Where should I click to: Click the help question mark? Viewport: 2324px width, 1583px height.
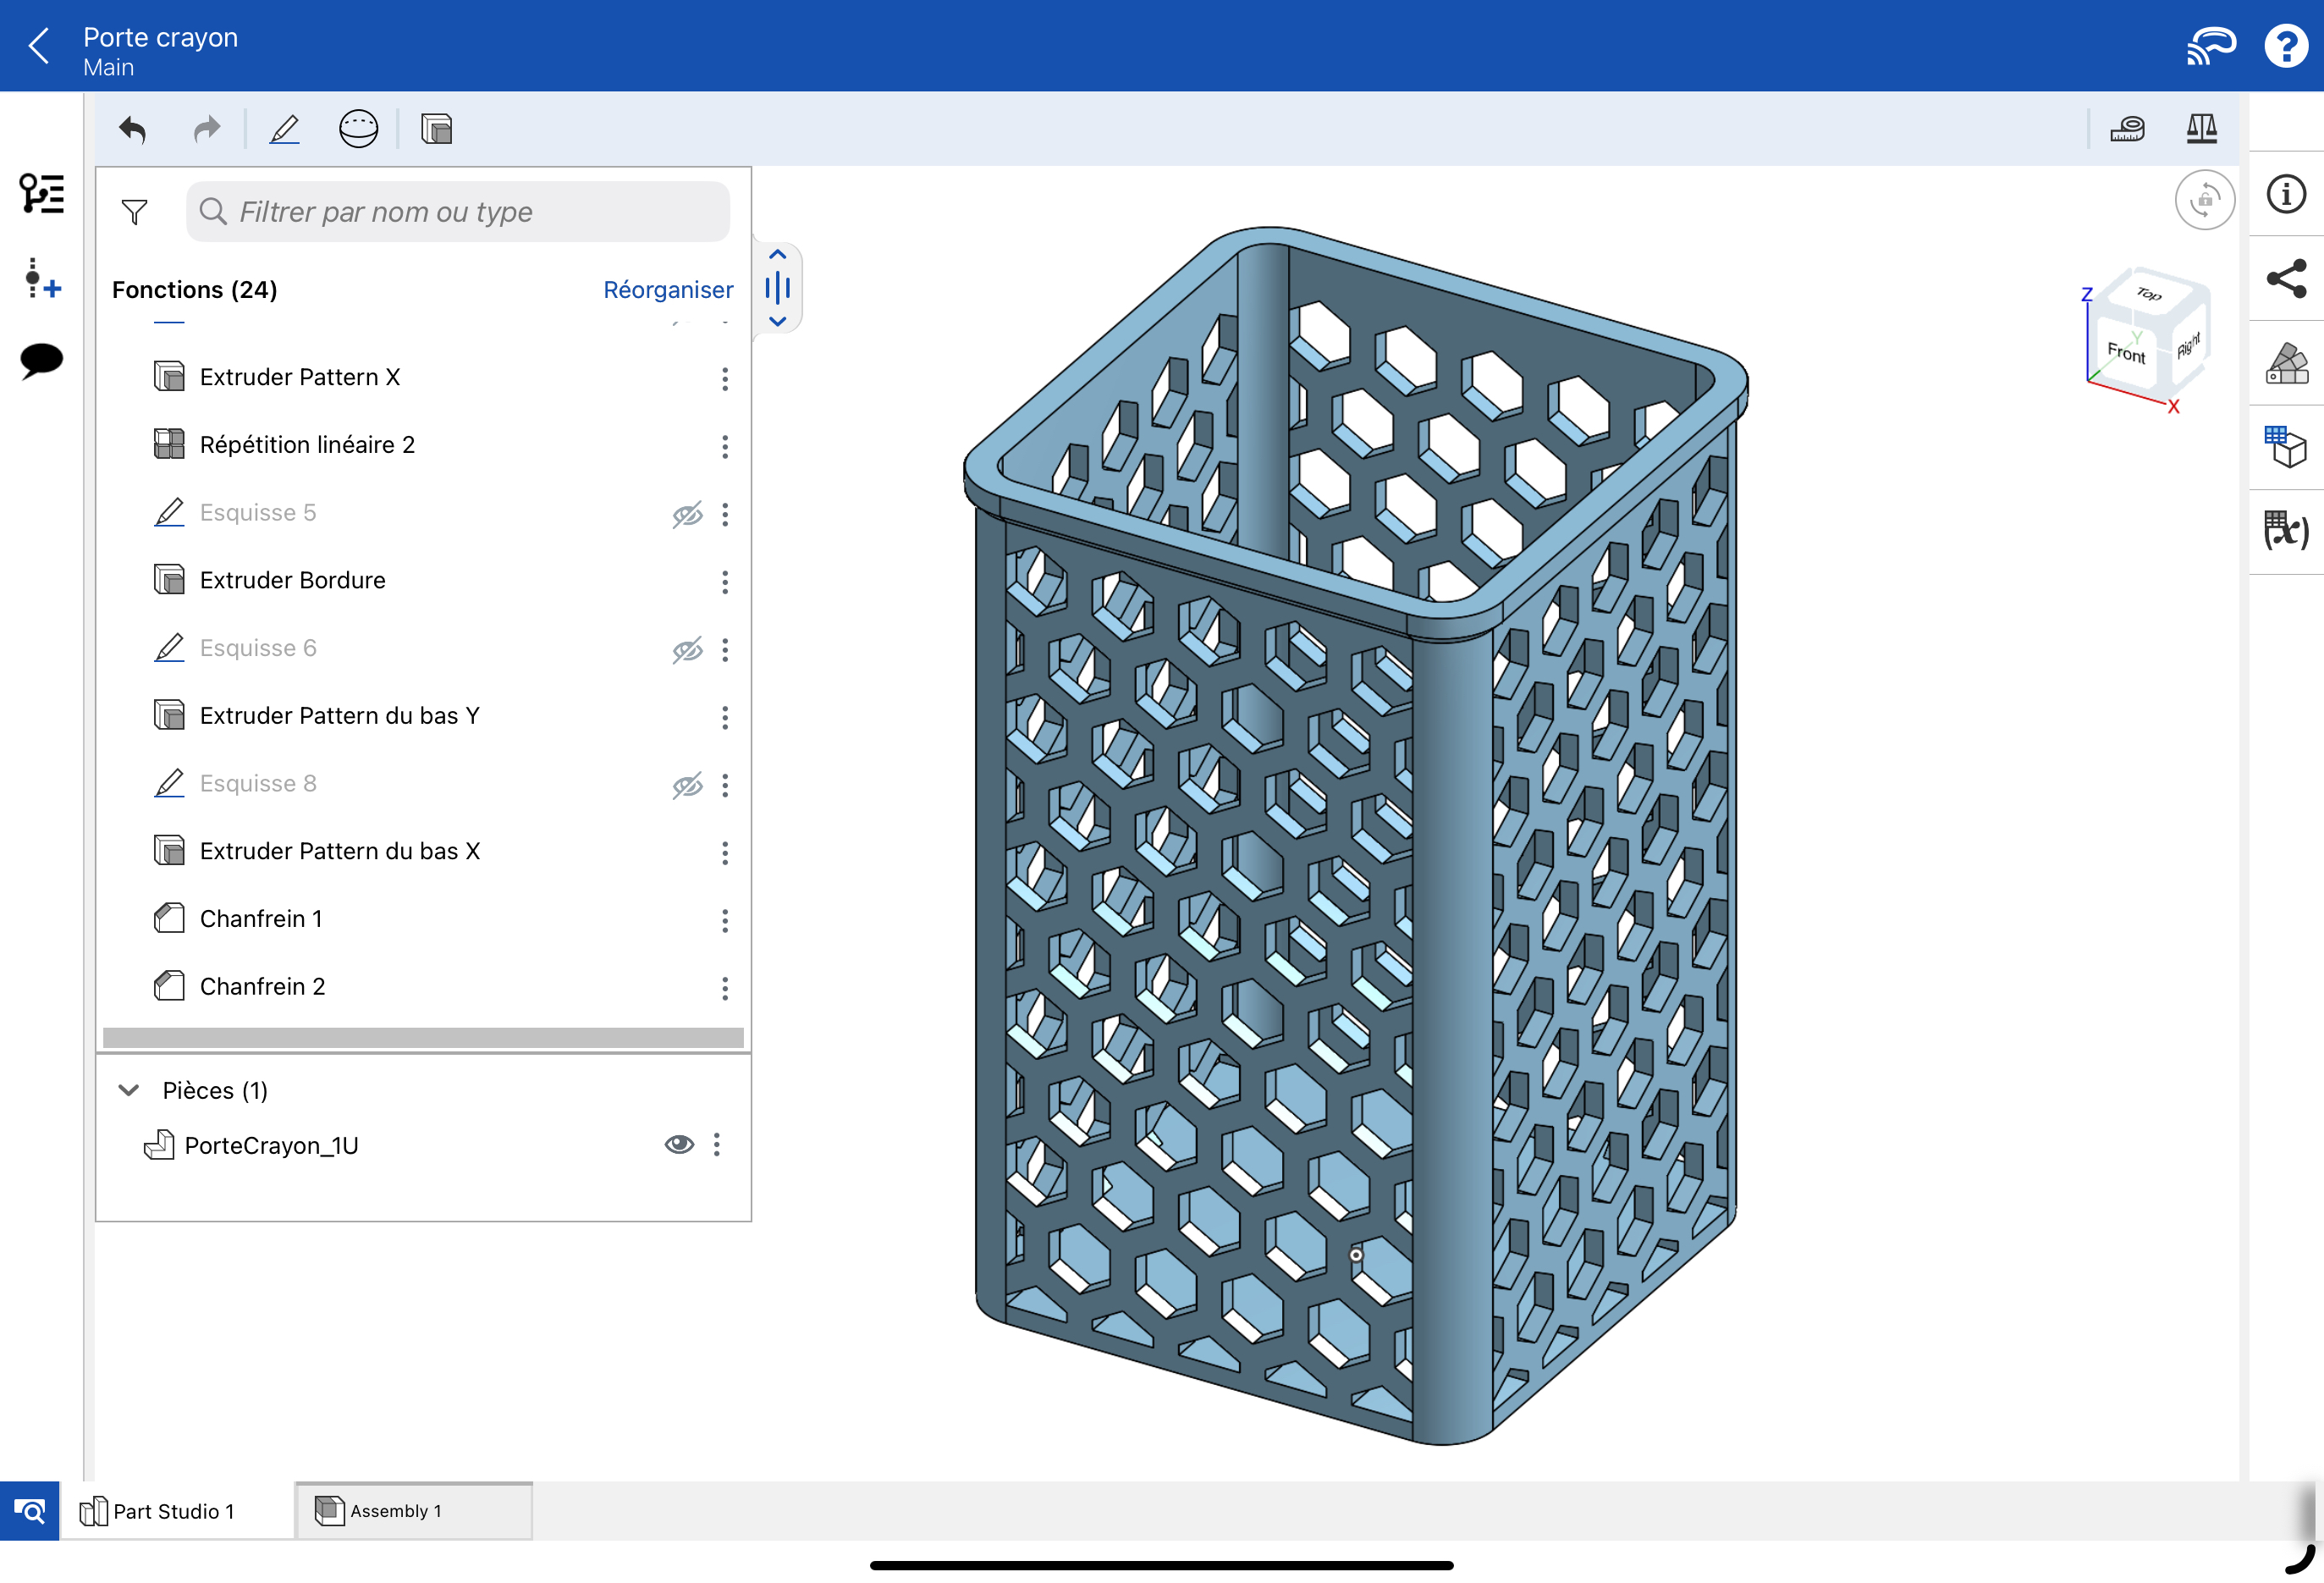pos(2286,46)
